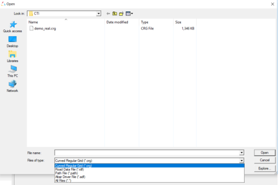Click the Explore... button
Viewport: 279px width, 185px height.
(264, 169)
